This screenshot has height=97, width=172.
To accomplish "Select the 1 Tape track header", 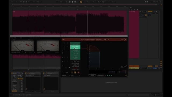I will click(x=134, y=11).
